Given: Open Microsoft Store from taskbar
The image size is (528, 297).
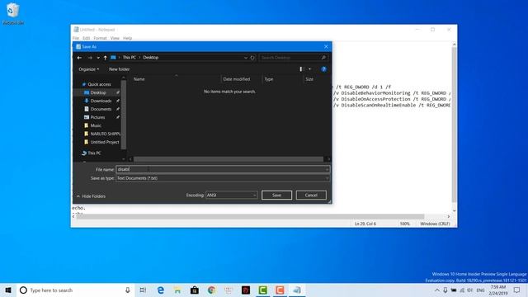Looking at the screenshot, I should click(195, 290).
